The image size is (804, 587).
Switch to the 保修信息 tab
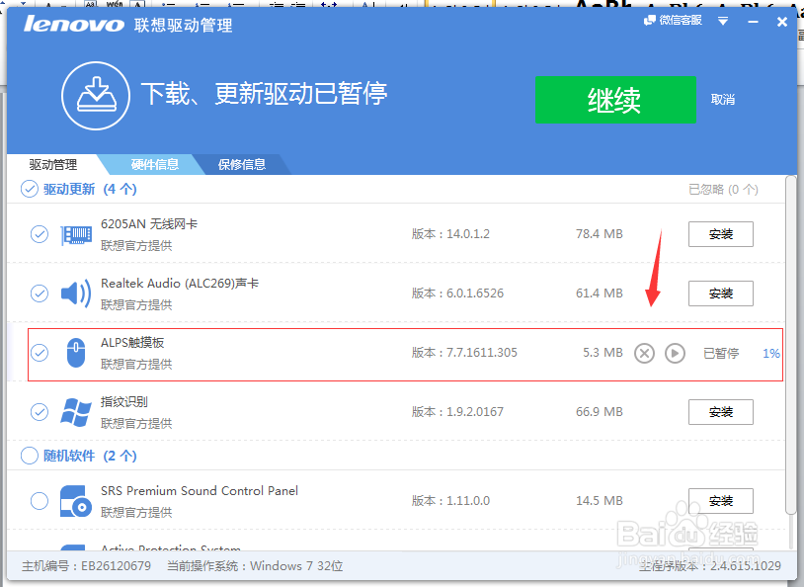(x=242, y=165)
